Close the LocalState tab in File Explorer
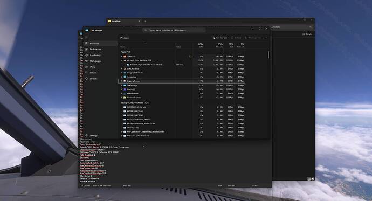 point(139,21)
